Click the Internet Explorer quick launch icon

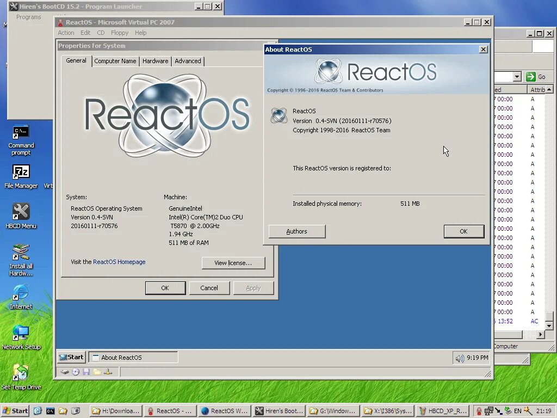(38, 411)
